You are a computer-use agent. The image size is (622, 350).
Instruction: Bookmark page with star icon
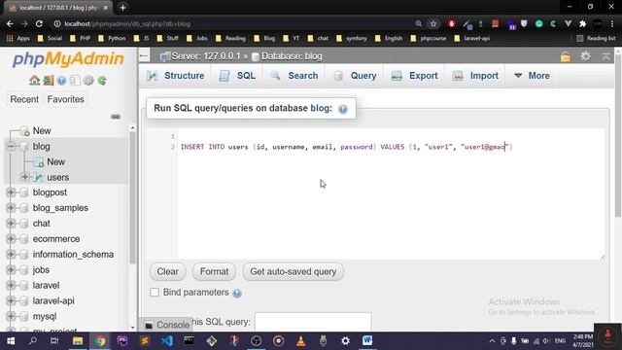click(433, 23)
